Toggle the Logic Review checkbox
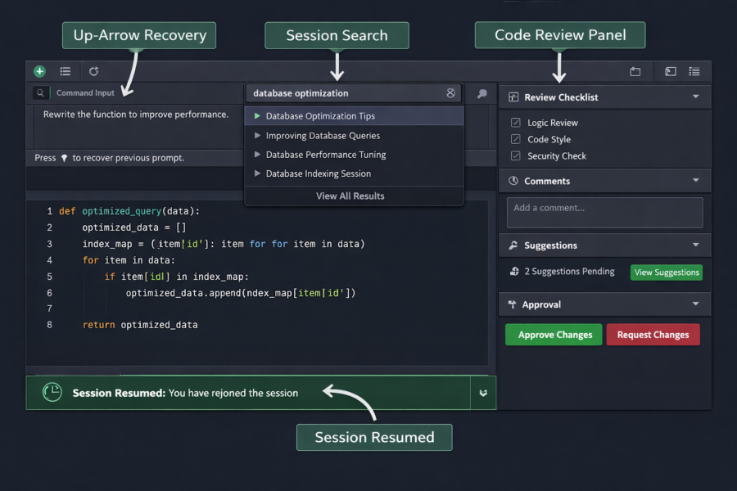The height and width of the screenshot is (491, 737). click(x=516, y=123)
